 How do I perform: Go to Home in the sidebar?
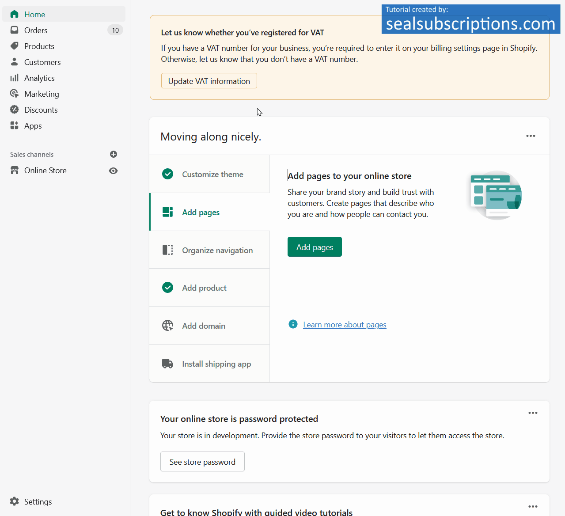click(x=64, y=14)
